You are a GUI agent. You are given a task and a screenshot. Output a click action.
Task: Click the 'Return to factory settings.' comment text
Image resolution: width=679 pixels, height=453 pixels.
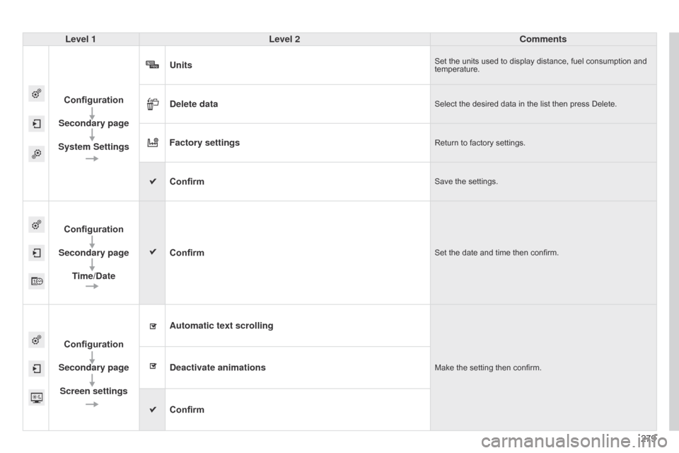480,143
